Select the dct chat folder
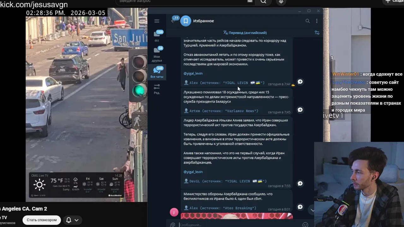The width and height of the screenshot is (404, 227). click(157, 36)
